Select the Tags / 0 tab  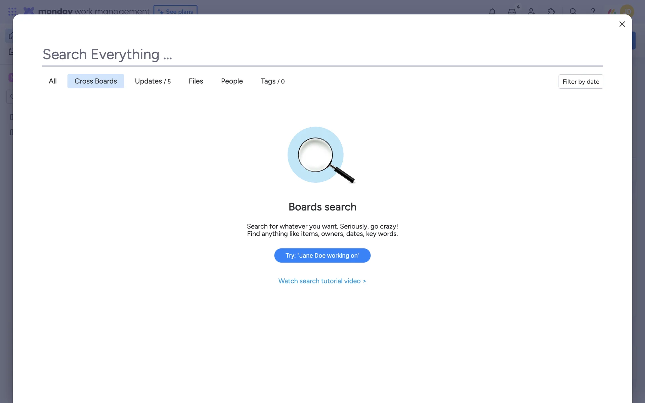pyautogui.click(x=272, y=81)
